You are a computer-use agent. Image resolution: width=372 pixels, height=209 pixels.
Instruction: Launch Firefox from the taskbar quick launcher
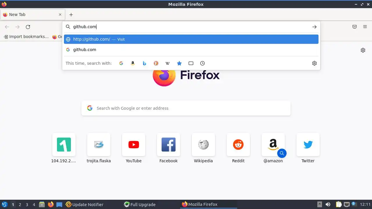tap(51, 204)
